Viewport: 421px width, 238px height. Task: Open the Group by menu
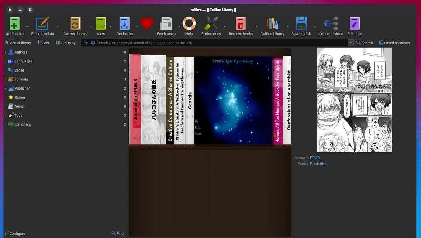point(65,43)
